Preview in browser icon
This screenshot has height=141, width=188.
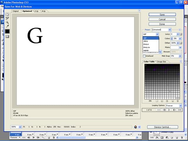pos(135,127)
